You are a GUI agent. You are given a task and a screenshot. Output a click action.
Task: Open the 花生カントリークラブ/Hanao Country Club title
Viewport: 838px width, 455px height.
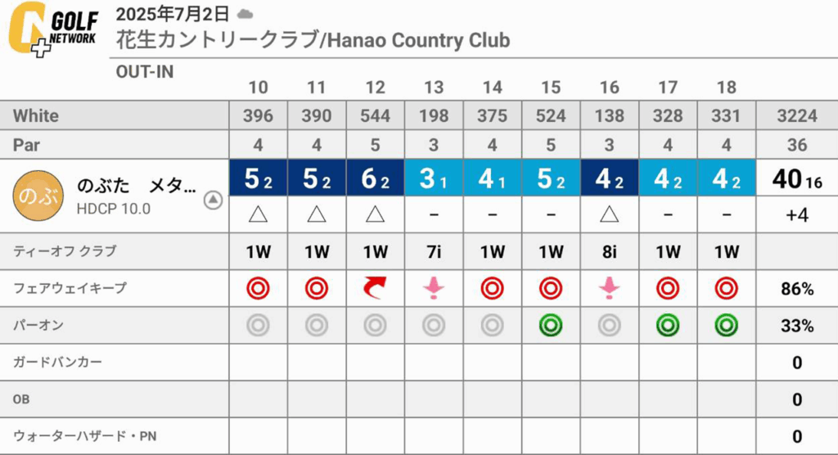[x=313, y=40]
